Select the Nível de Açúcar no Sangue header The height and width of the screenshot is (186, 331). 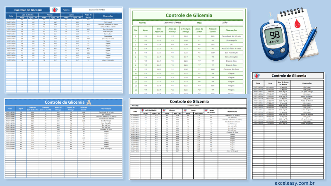point(283,83)
